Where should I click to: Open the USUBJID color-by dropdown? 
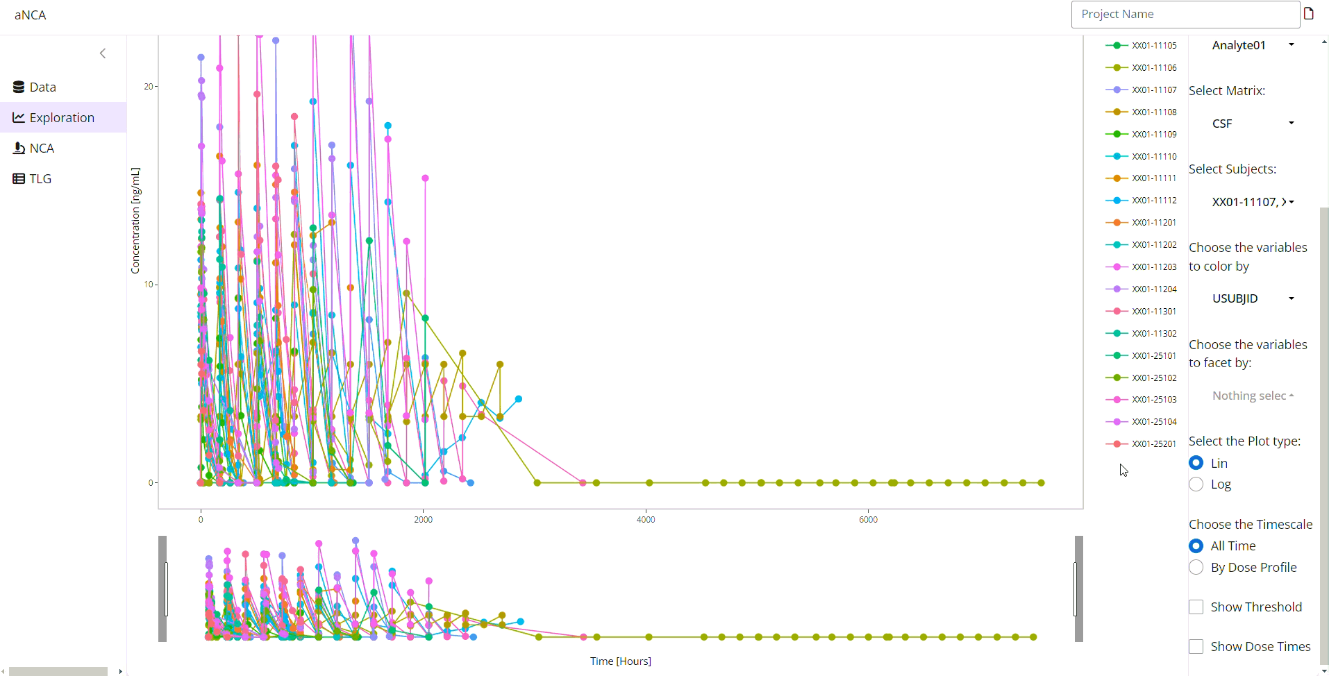tap(1253, 298)
